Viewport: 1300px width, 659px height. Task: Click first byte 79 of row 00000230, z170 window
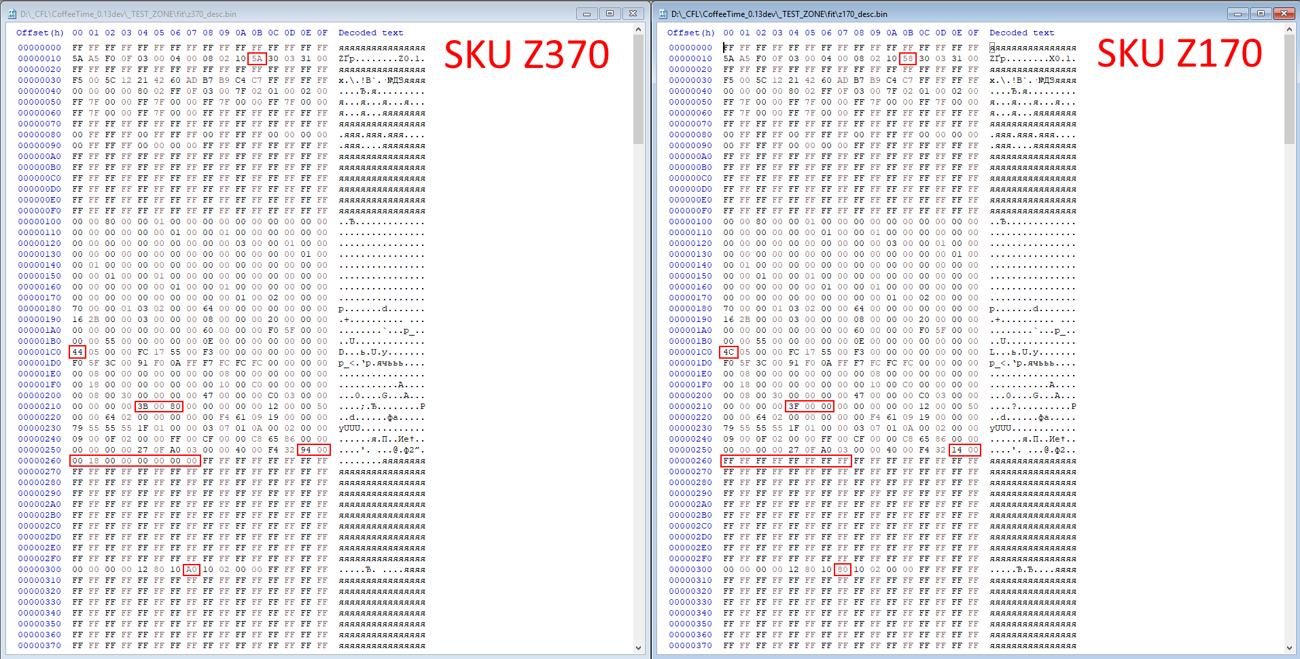(728, 428)
